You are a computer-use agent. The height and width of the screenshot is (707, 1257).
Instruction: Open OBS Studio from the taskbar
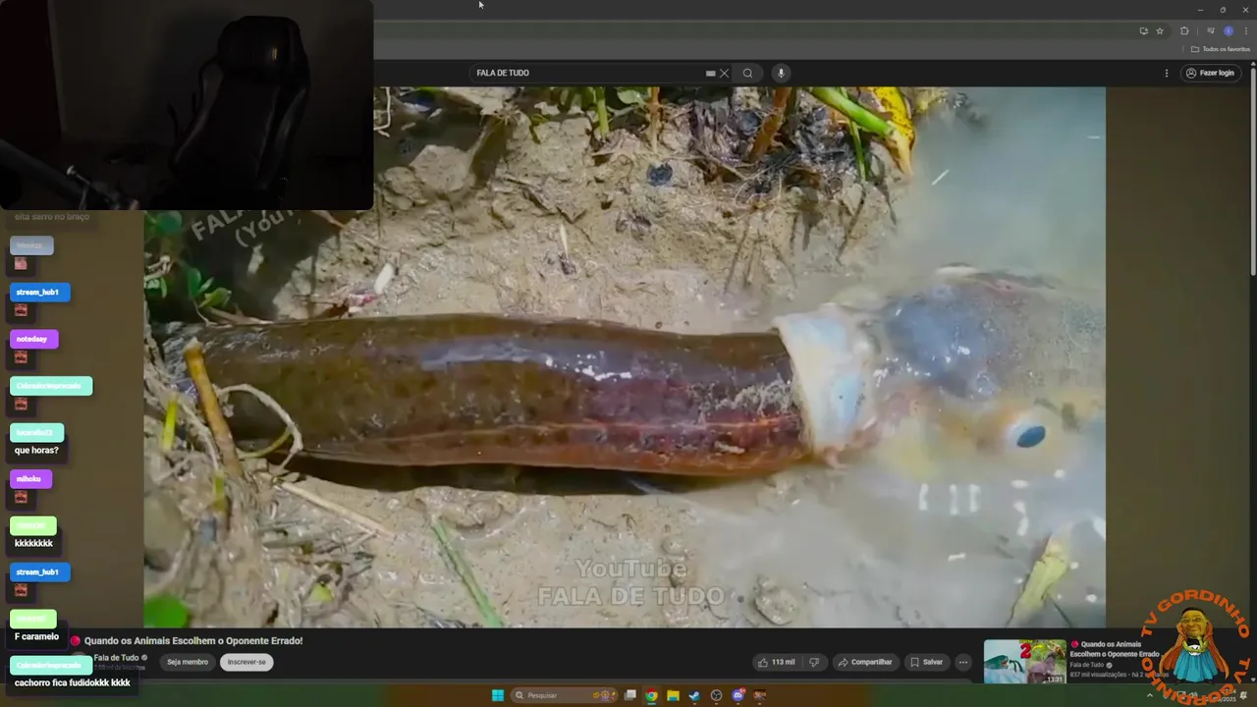pyautogui.click(x=716, y=696)
